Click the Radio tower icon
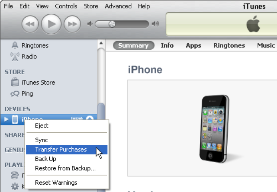277x192 pixels. (15, 57)
